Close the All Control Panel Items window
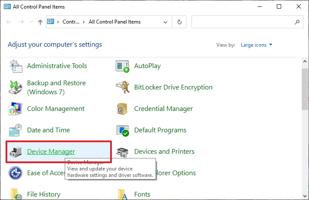Viewport: 309px width, 200px height. [x=299, y=6]
